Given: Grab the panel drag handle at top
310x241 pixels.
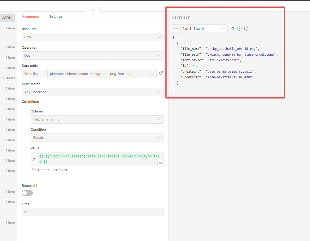Looking at the screenshot, I should [x=92, y=10].
